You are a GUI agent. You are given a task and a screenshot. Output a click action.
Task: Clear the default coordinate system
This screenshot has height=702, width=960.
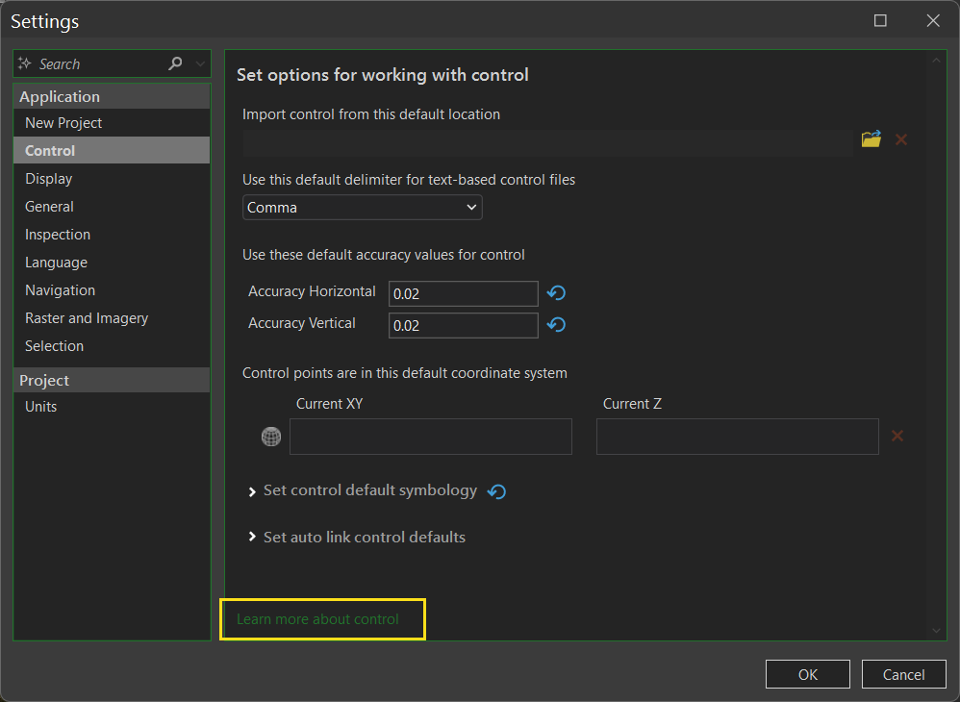tap(897, 436)
